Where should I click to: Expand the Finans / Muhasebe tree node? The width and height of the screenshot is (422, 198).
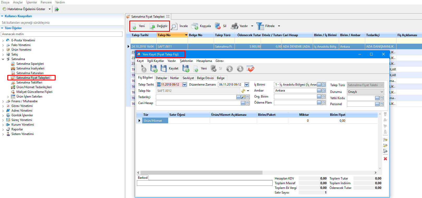[3, 101]
